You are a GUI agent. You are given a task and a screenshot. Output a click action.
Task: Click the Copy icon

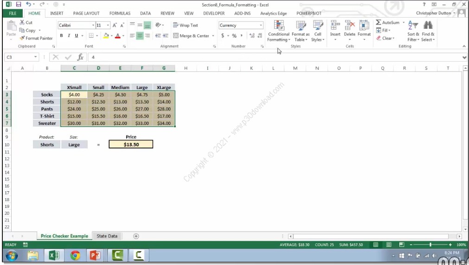(22, 30)
